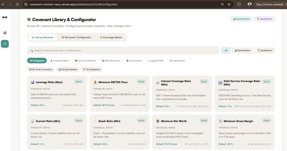Click the browser address bar URL
Screen dimensions: 287x151
point(74,4)
